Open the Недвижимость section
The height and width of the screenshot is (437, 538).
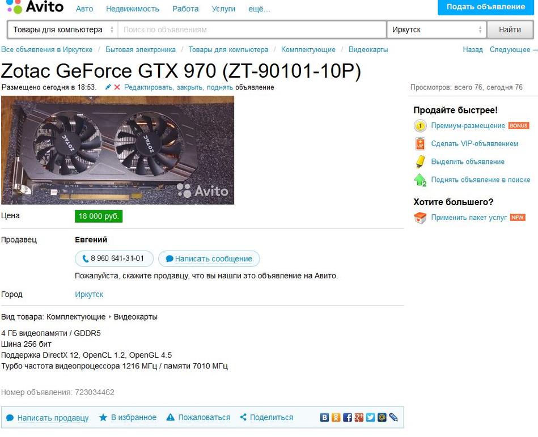(x=133, y=9)
